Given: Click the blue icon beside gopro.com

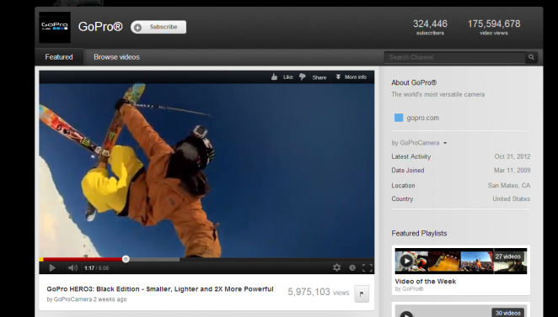Looking at the screenshot, I should pyautogui.click(x=399, y=118).
